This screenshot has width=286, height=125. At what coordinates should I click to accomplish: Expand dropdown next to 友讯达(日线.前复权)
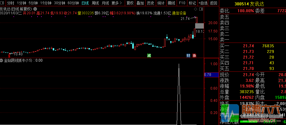(x=35, y=9)
